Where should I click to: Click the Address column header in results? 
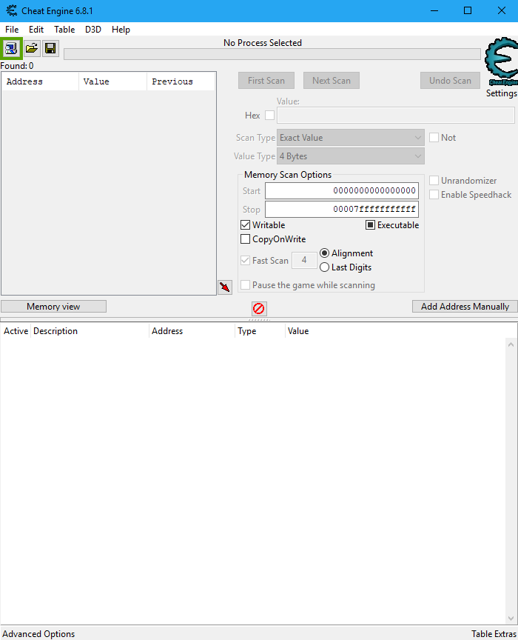click(40, 81)
